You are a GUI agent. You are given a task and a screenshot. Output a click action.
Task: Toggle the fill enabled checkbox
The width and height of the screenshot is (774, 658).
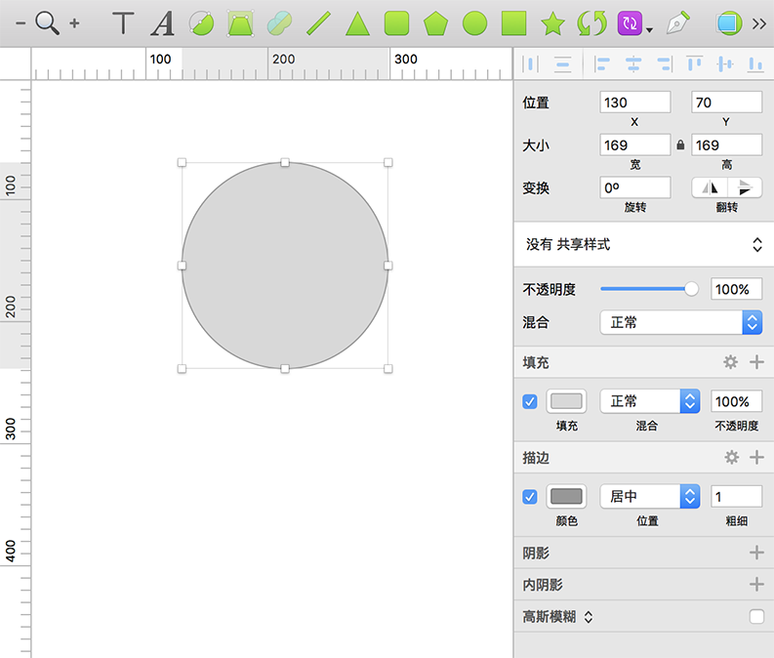[x=530, y=401]
